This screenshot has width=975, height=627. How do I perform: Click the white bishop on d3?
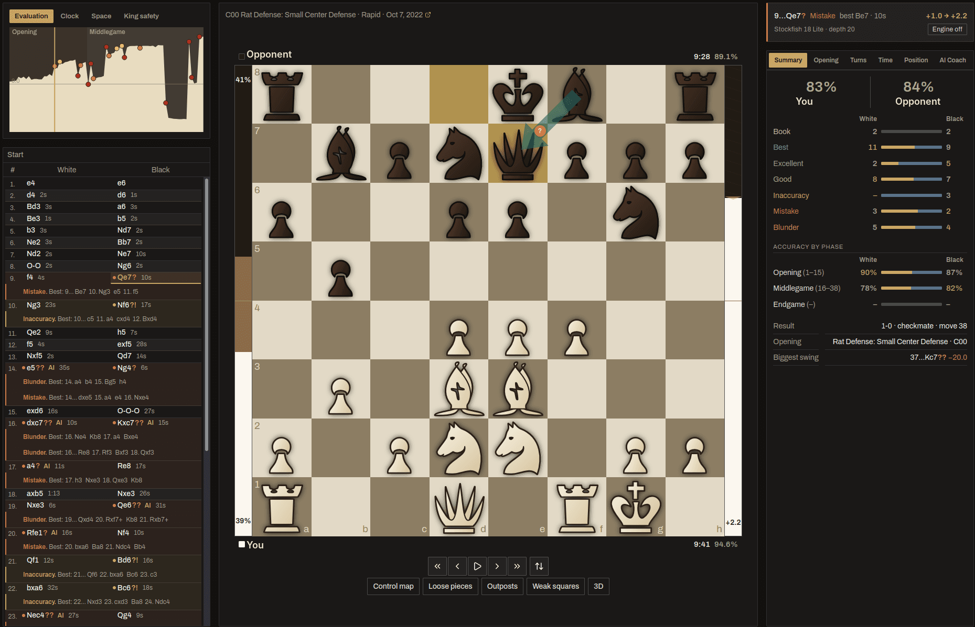pos(459,389)
